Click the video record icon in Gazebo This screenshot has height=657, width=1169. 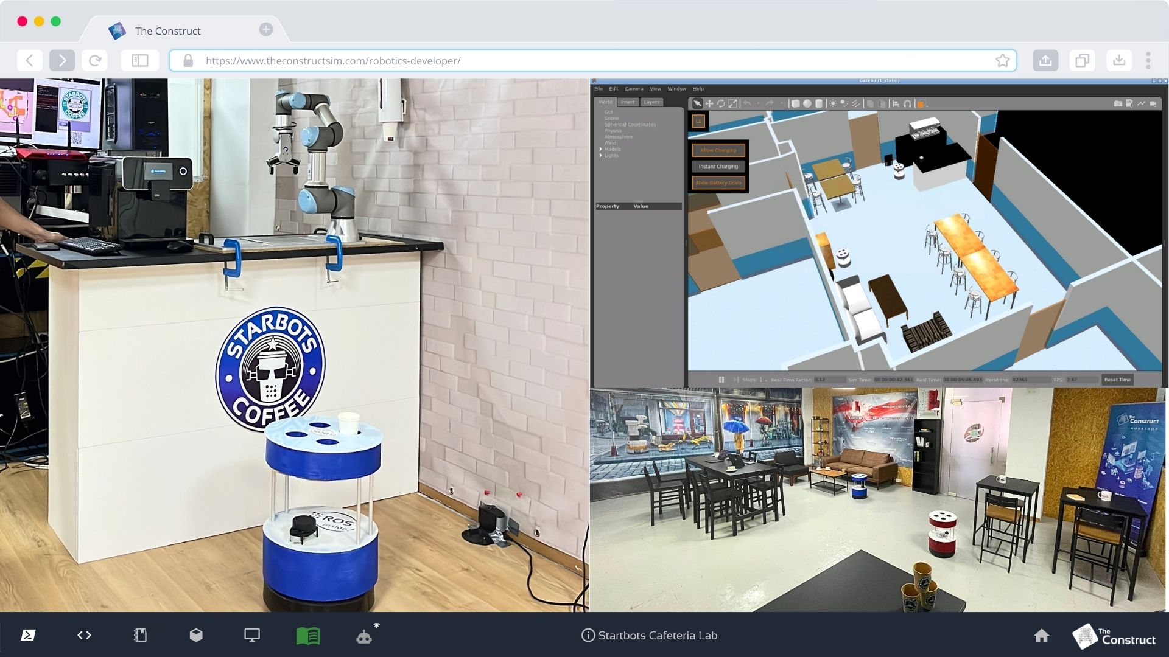(1153, 103)
